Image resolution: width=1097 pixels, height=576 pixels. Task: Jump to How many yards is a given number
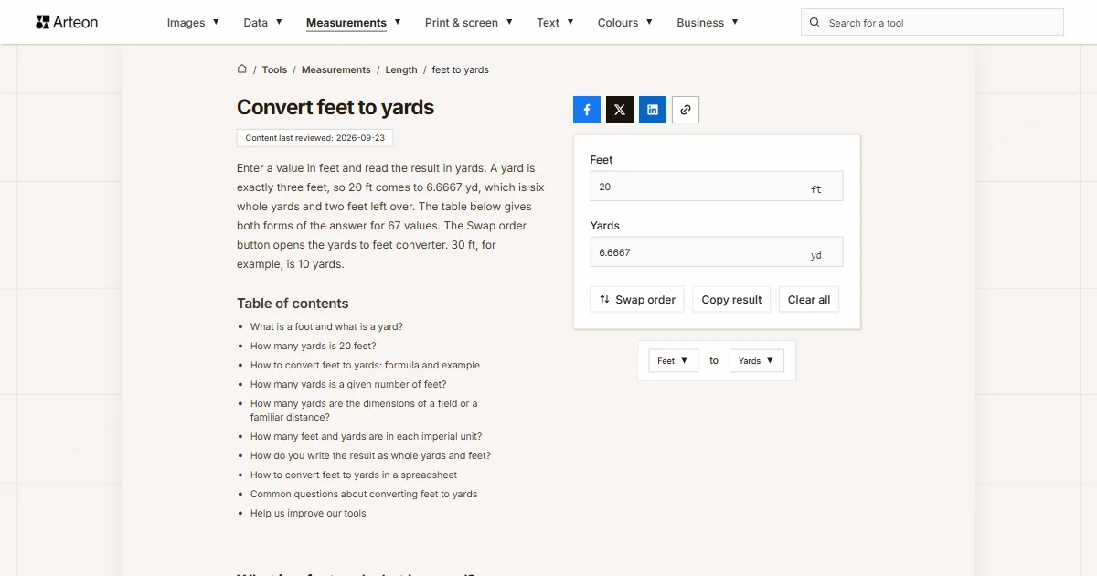point(348,384)
